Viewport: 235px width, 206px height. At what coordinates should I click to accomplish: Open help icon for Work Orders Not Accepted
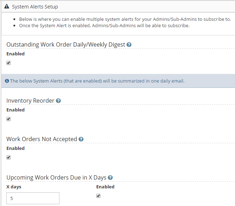81,139
